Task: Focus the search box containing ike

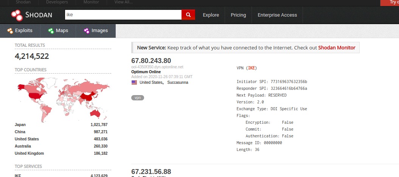Action: [123, 15]
